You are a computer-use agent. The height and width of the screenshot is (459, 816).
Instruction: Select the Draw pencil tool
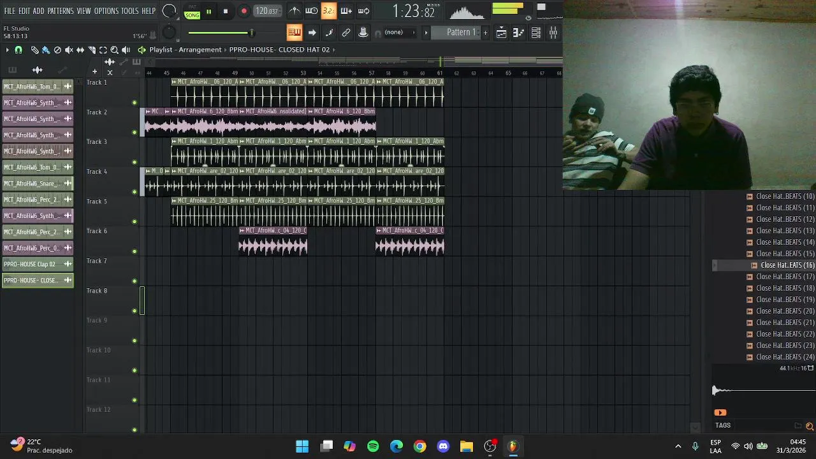(34, 50)
